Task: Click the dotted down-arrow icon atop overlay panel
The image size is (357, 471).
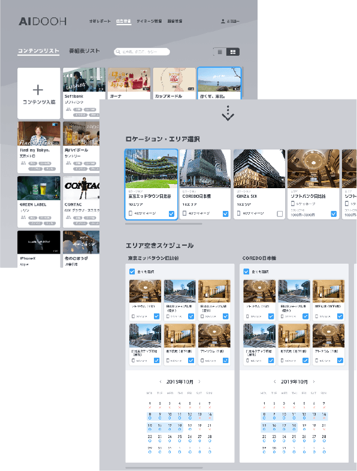Action: (228, 113)
